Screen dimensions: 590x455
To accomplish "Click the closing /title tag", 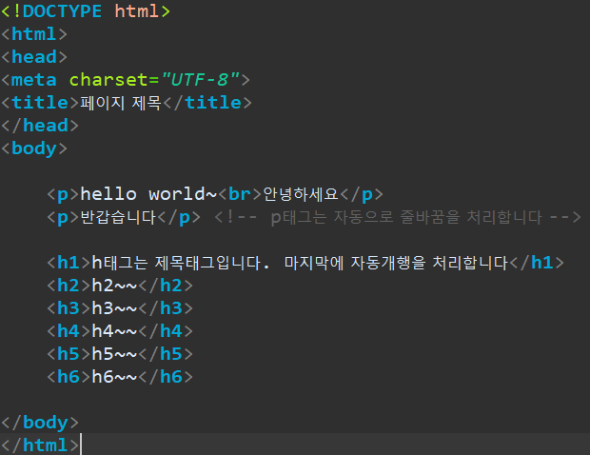I will point(207,103).
